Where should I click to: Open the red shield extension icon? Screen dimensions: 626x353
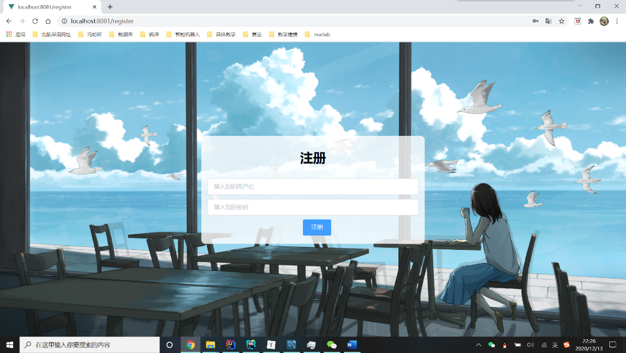578,21
